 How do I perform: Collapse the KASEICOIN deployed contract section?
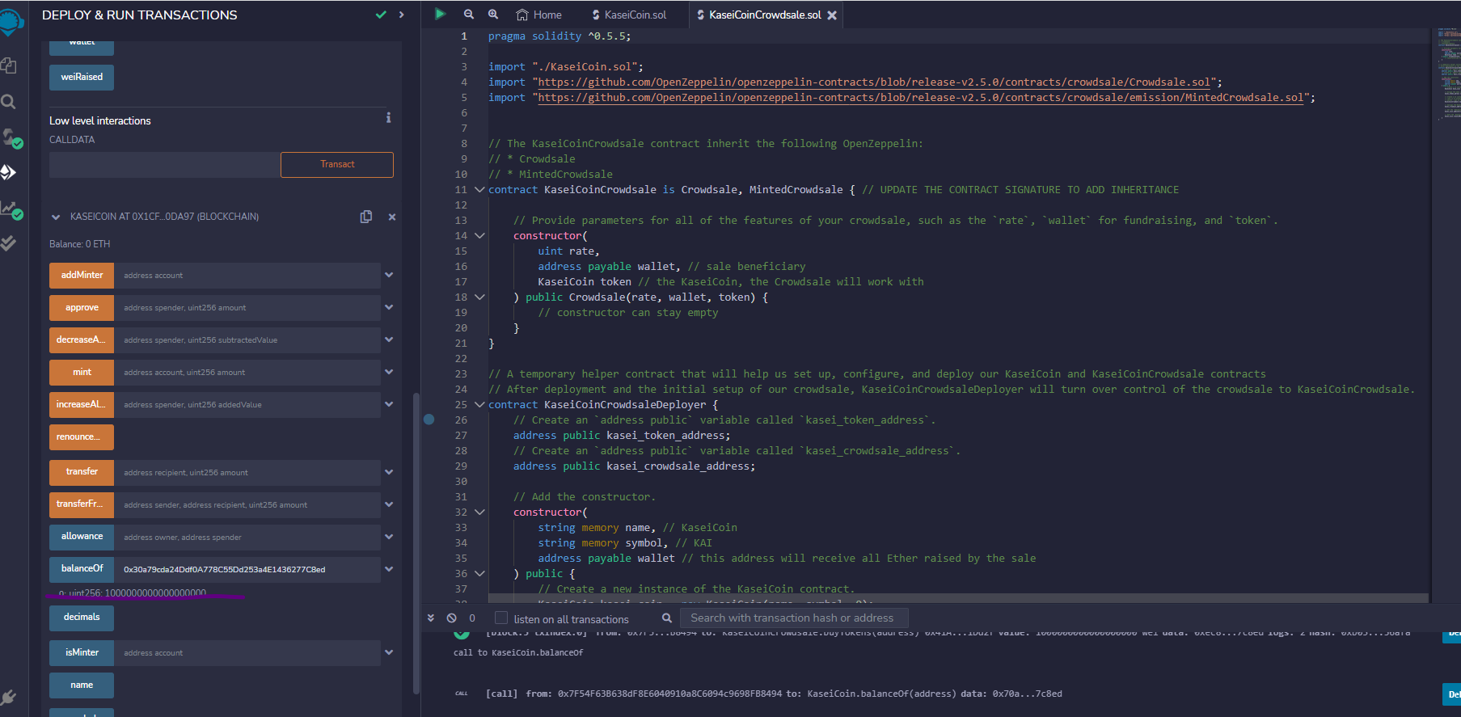coord(56,217)
